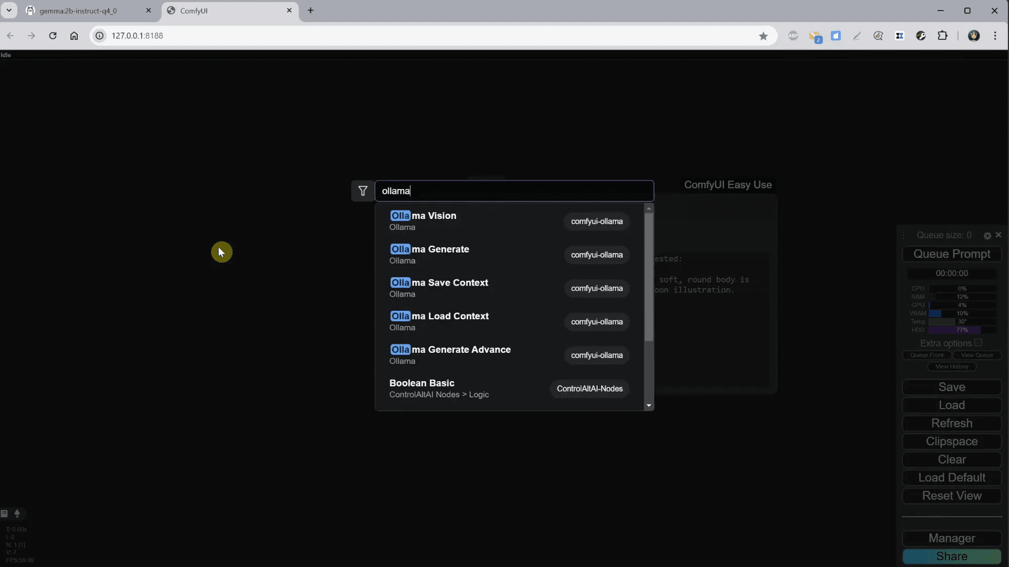Reload the page
1009x567 pixels.
coord(53,36)
